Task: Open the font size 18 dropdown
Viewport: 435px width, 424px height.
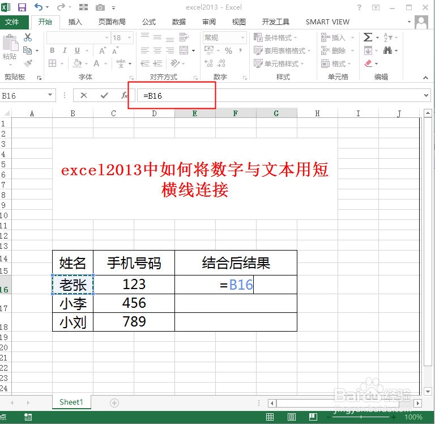Action: tap(129, 37)
